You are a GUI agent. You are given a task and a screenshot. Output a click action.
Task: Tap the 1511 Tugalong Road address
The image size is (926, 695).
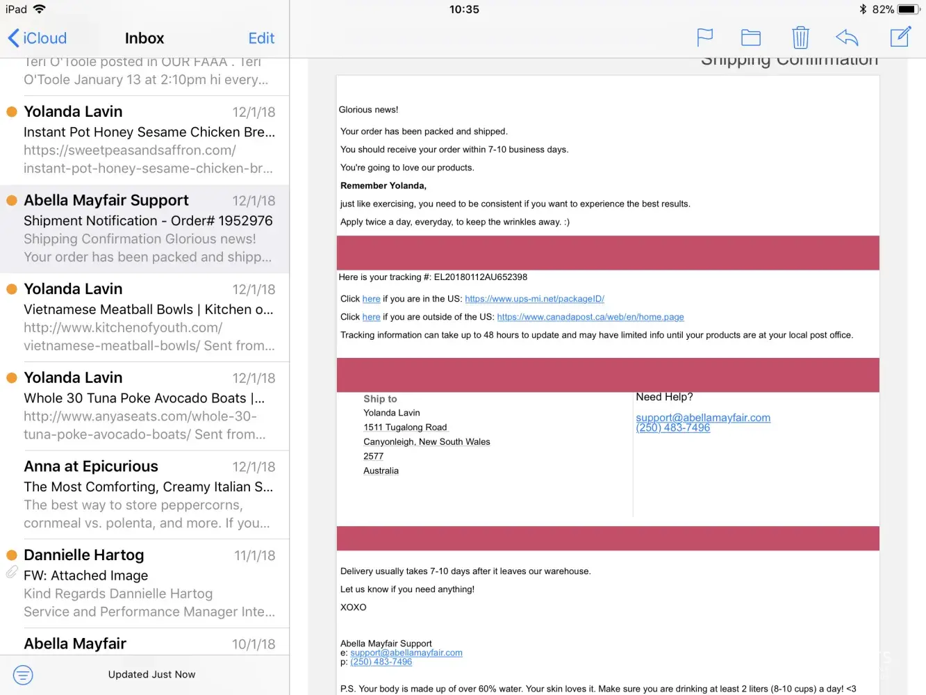405,427
